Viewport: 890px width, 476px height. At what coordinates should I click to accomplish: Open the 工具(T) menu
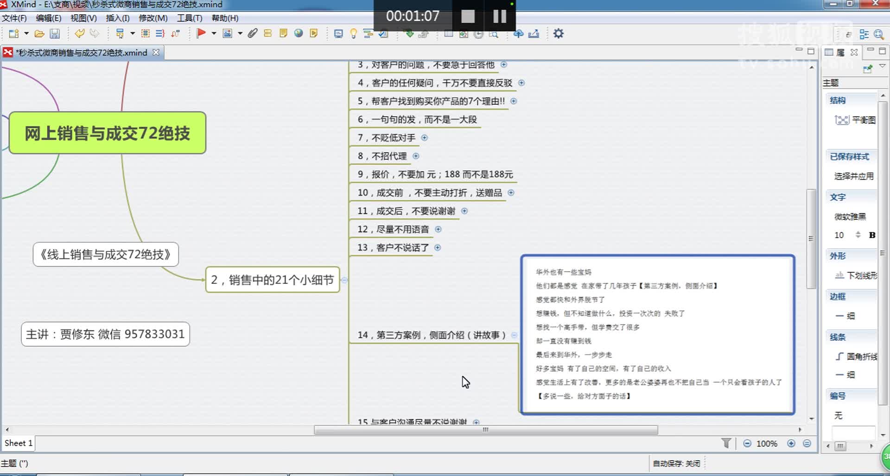click(189, 18)
